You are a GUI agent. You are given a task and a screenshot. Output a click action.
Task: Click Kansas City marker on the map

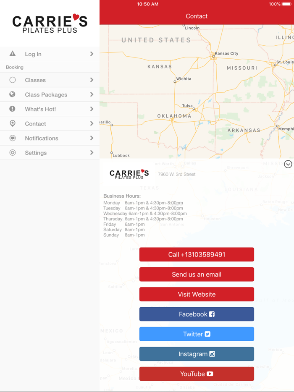213,56
